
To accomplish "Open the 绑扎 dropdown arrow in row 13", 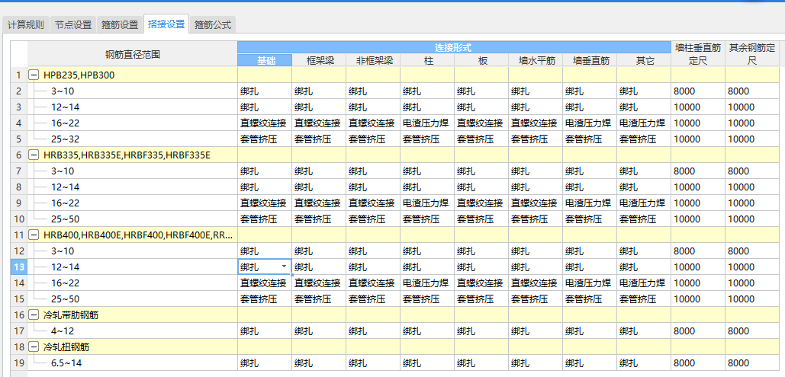I will [x=285, y=267].
